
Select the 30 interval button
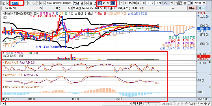[134, 3]
